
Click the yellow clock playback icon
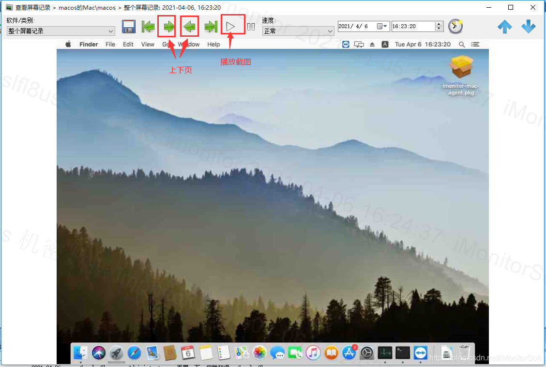pos(454,27)
